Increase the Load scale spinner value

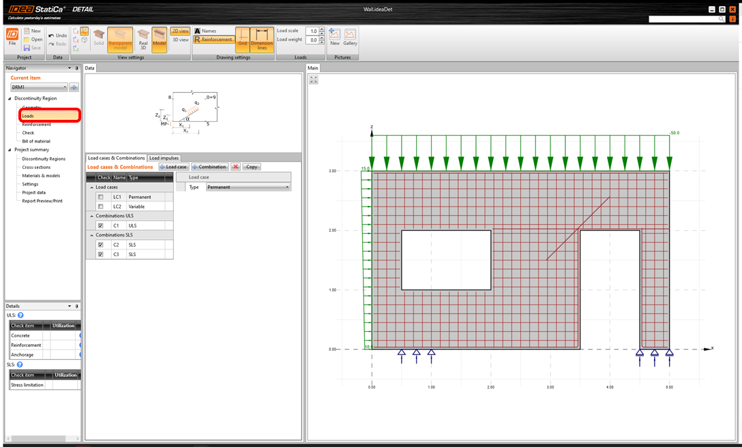pos(322,29)
